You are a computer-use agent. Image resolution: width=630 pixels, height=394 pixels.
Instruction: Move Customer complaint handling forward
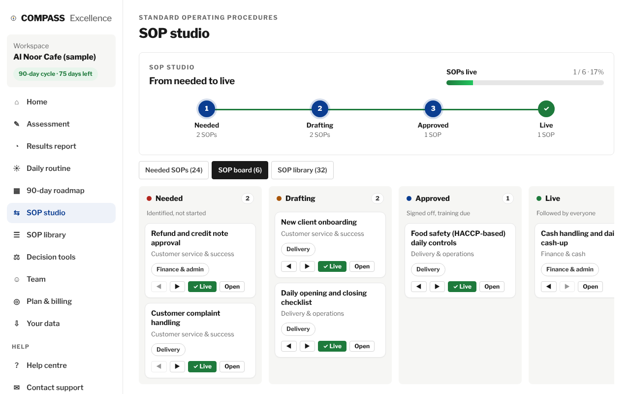177,366
